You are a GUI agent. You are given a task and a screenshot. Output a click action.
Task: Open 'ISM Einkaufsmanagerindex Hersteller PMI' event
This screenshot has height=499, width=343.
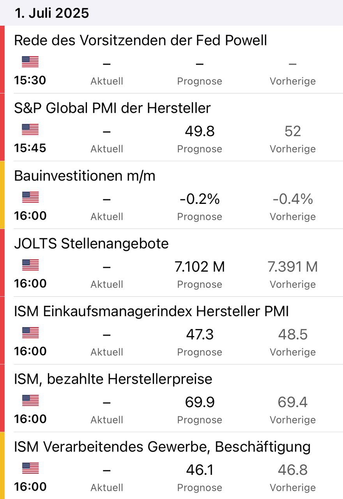coord(151,311)
